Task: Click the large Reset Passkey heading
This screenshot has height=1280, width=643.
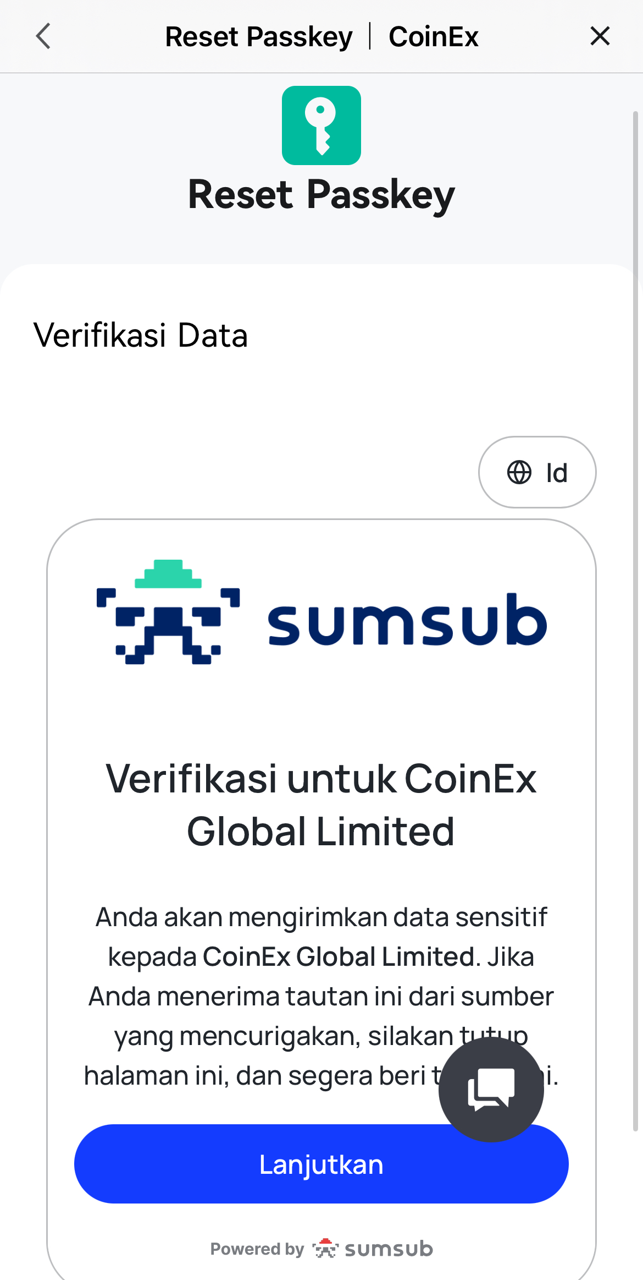Action: (321, 195)
